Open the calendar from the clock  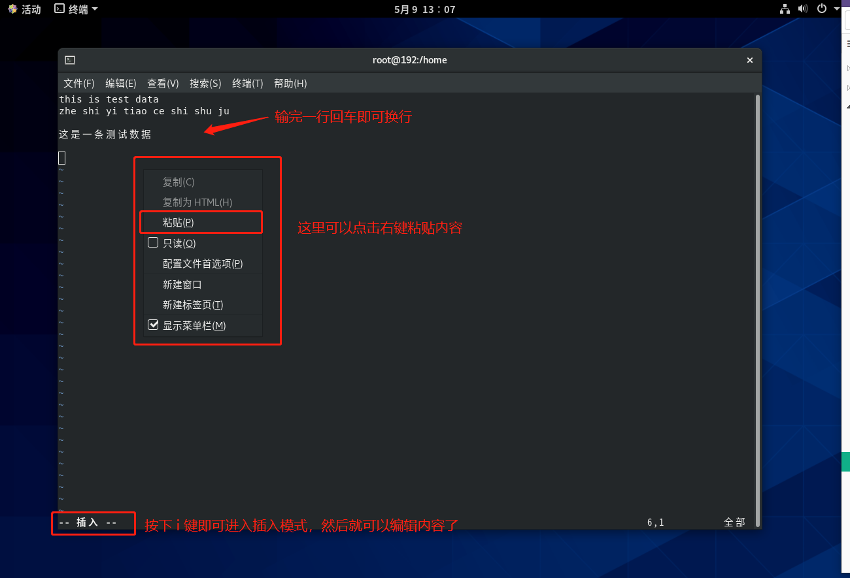tap(424, 9)
